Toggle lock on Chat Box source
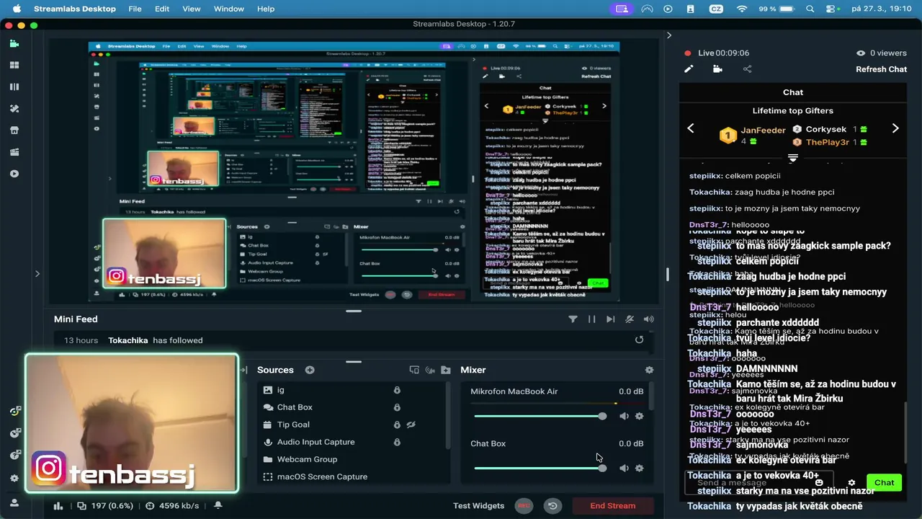Image resolution: width=922 pixels, height=519 pixels. [x=397, y=407]
